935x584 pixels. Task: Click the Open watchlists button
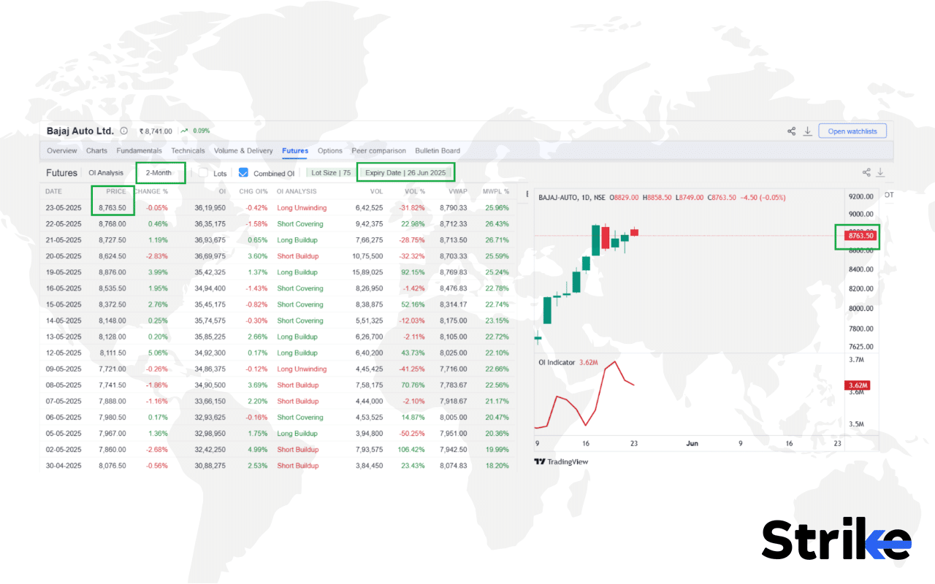click(x=852, y=130)
